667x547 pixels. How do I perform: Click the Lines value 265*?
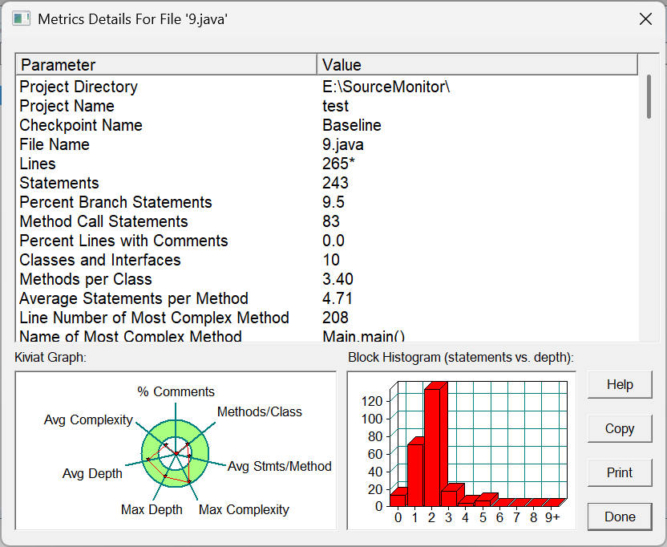[x=338, y=164]
